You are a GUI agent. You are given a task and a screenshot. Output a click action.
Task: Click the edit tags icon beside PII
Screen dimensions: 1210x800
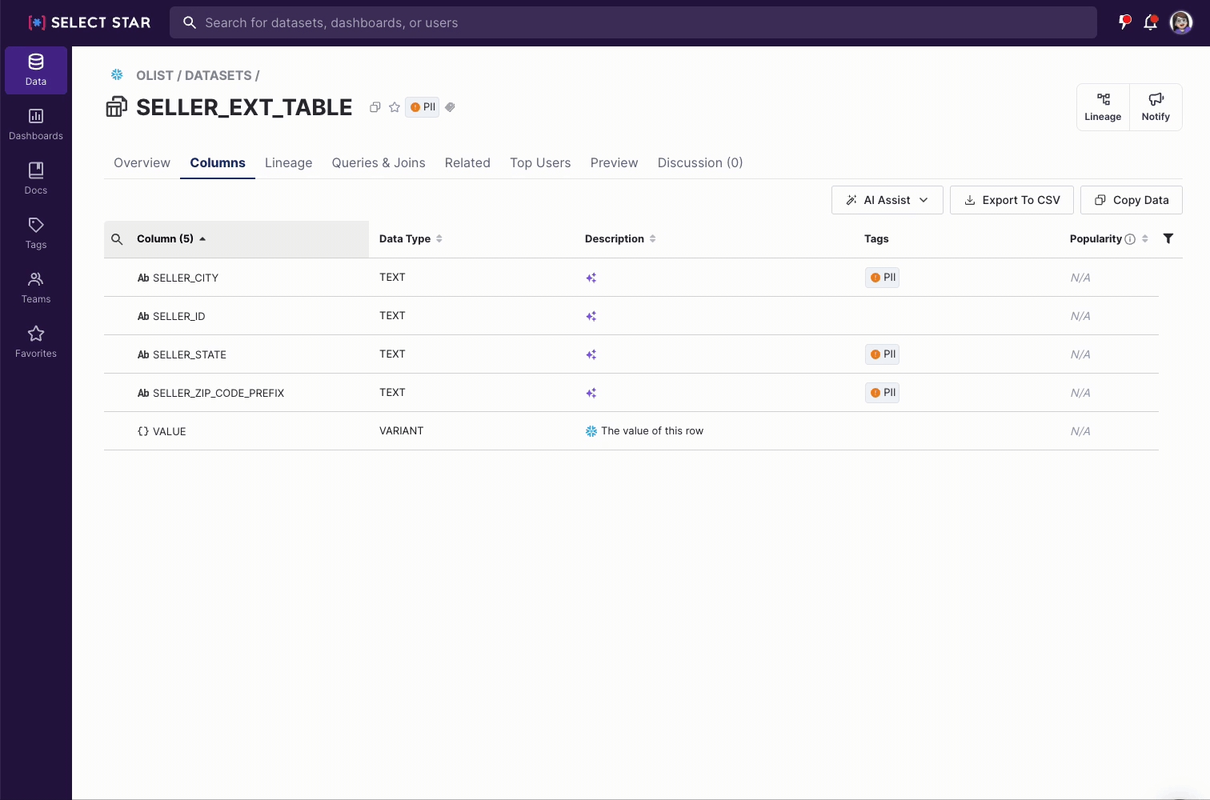coord(451,107)
